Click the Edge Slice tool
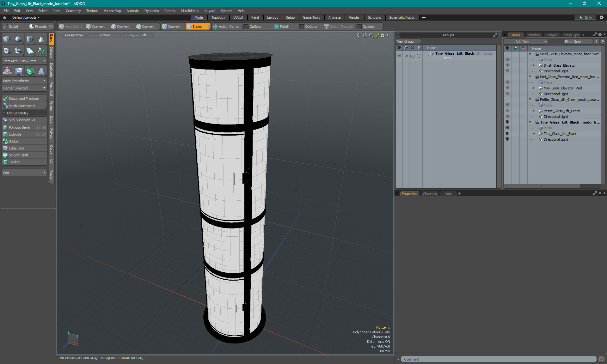Image resolution: width=607 pixels, height=364 pixels. coord(25,148)
